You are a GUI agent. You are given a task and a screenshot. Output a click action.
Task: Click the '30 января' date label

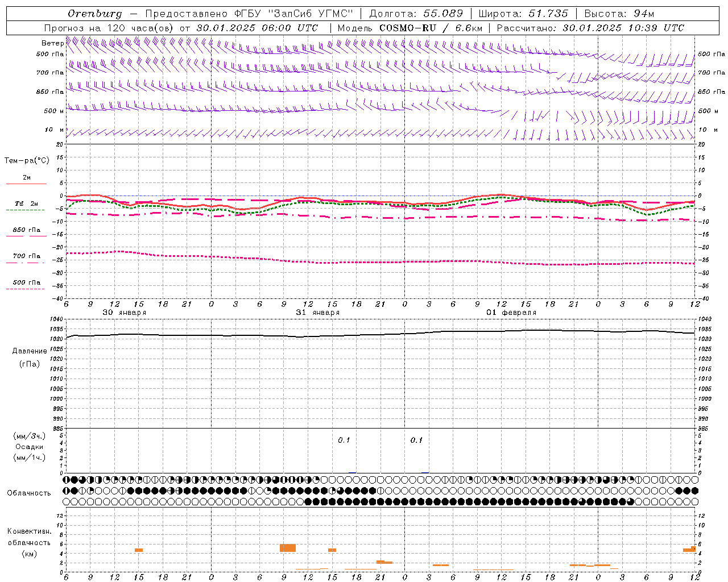pyautogui.click(x=124, y=313)
